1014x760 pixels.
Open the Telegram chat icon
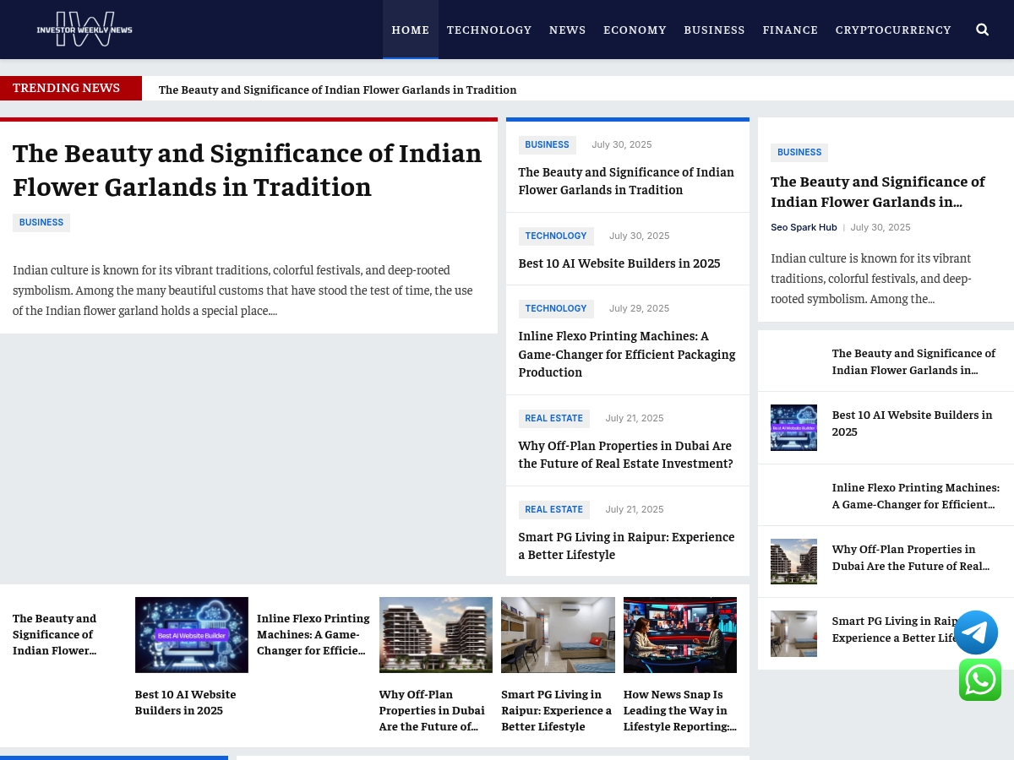click(x=976, y=632)
